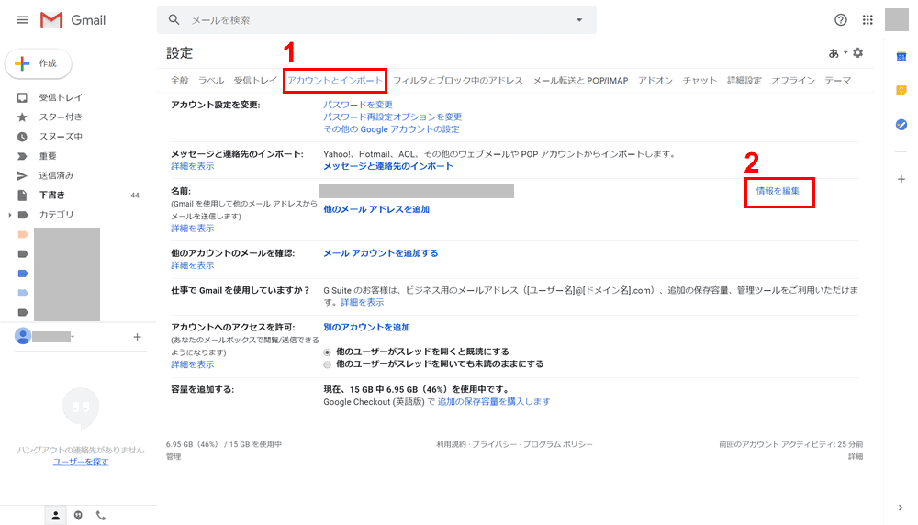Open the あ input tools dropdown
Viewport: 918px width, 525px height.
(838, 53)
